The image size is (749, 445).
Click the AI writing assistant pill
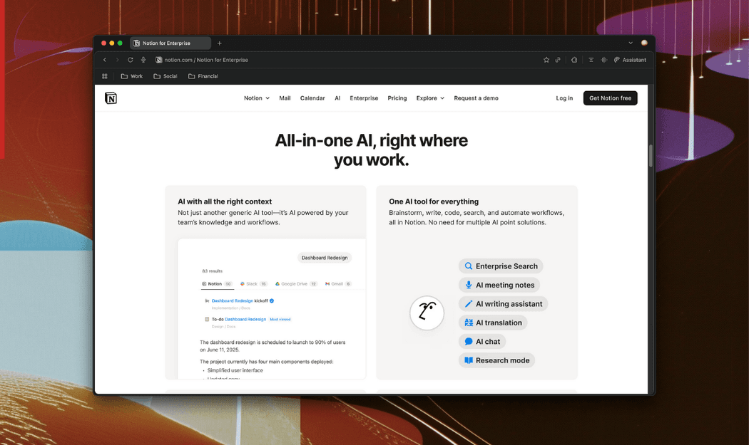503,304
